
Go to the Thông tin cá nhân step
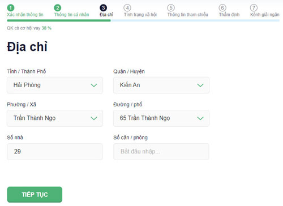coord(71,15)
